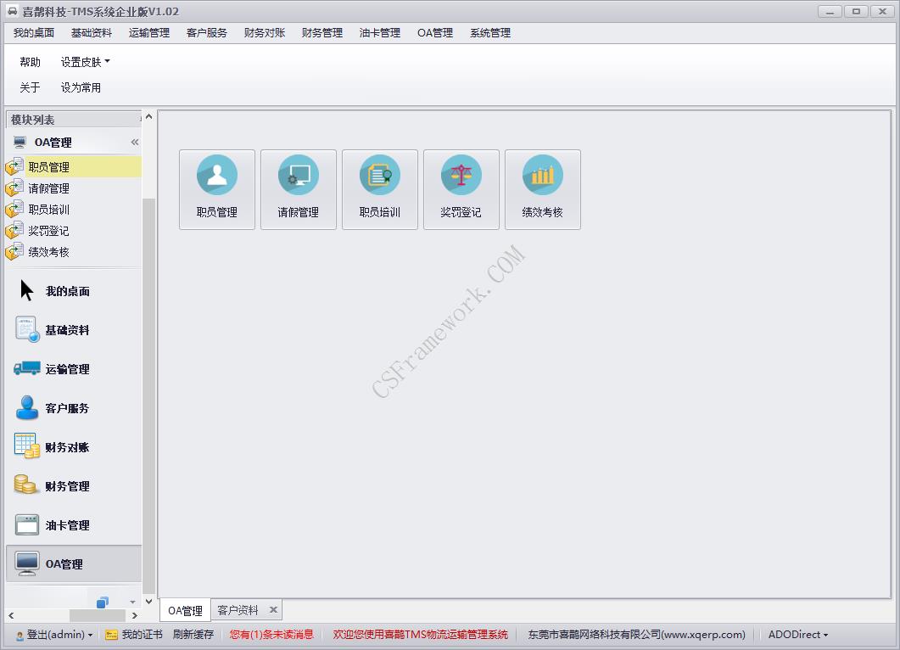Open 客户服务 module in the sidebar

point(68,407)
